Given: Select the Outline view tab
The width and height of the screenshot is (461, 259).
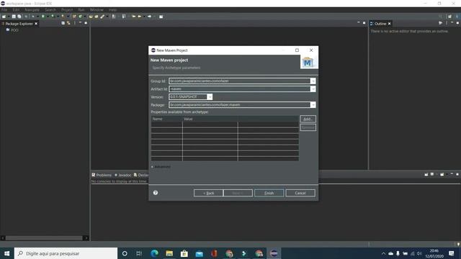Looking at the screenshot, I should coord(380,24).
